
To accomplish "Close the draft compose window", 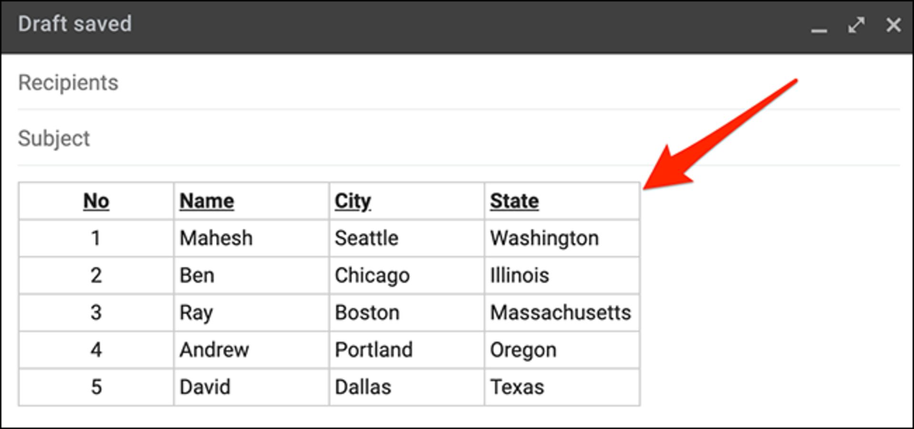I will point(894,25).
